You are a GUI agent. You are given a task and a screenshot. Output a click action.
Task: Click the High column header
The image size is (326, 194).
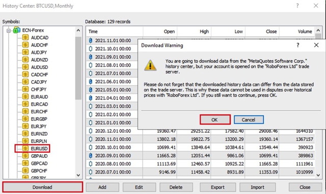pos(194,32)
